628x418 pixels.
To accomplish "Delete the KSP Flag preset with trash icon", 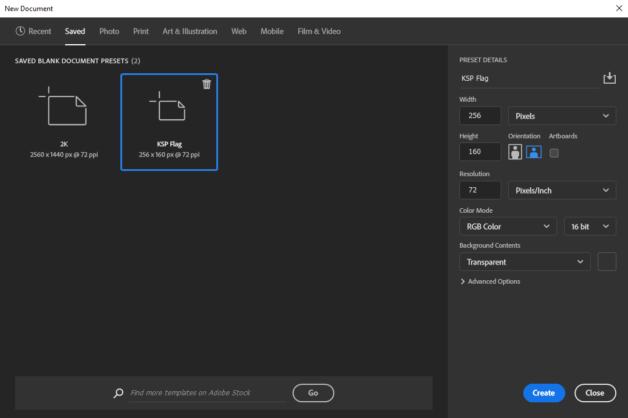I will pyautogui.click(x=206, y=84).
